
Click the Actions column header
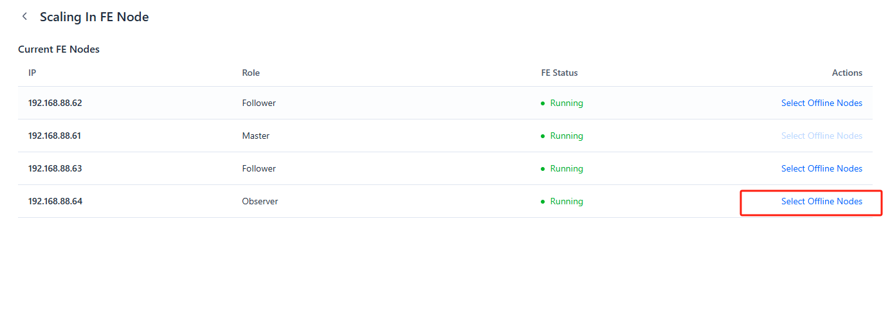[846, 73]
